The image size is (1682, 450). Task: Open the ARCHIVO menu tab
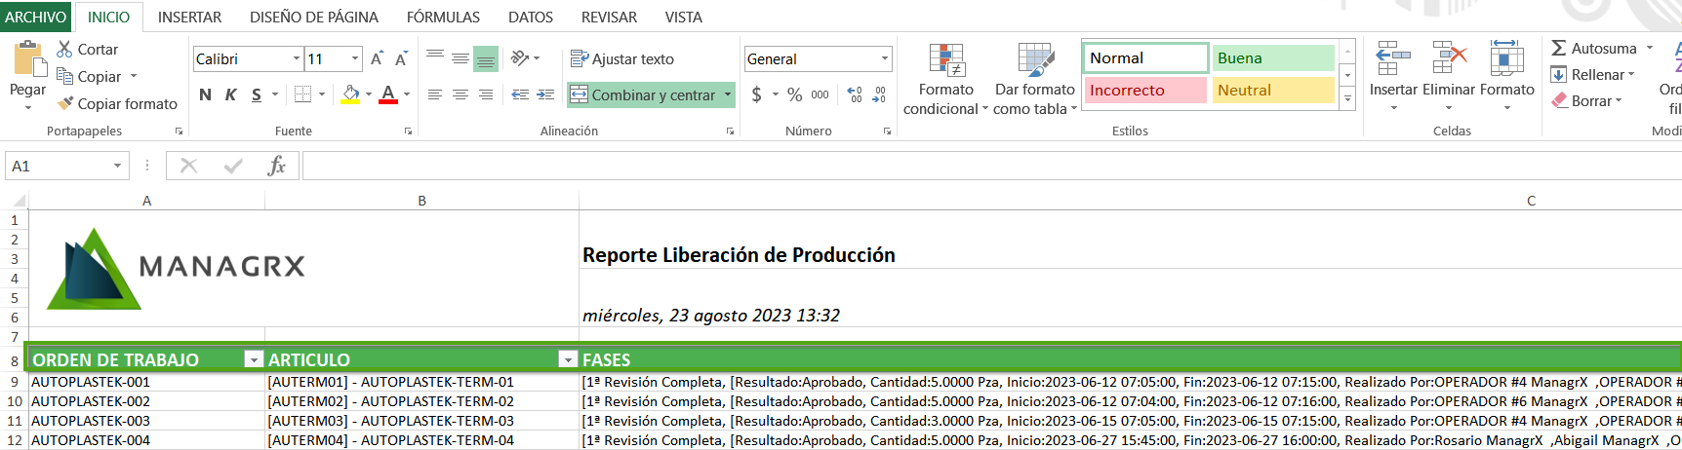pos(36,17)
